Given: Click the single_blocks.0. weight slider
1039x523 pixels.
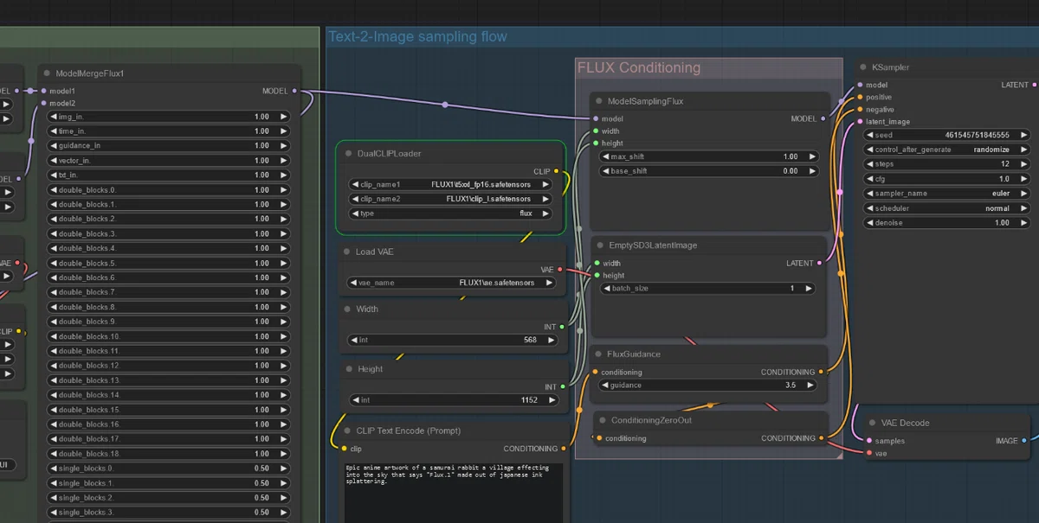Looking at the screenshot, I should (167, 469).
